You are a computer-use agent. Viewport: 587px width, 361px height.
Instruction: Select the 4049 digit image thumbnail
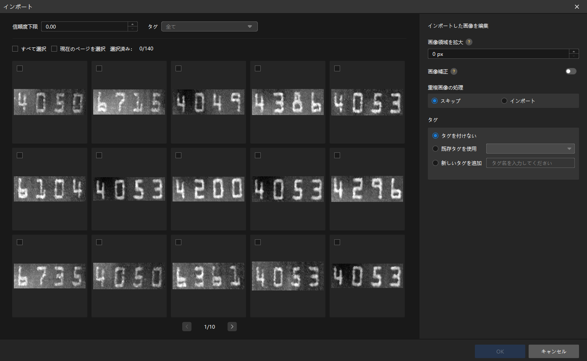click(208, 102)
